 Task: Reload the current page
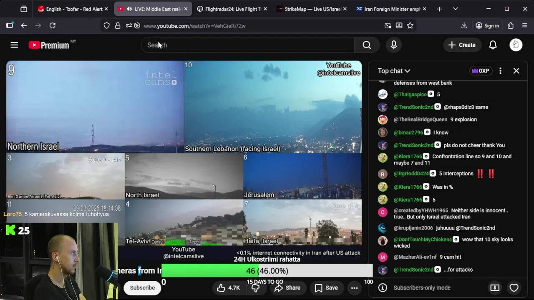pyautogui.click(x=53, y=25)
